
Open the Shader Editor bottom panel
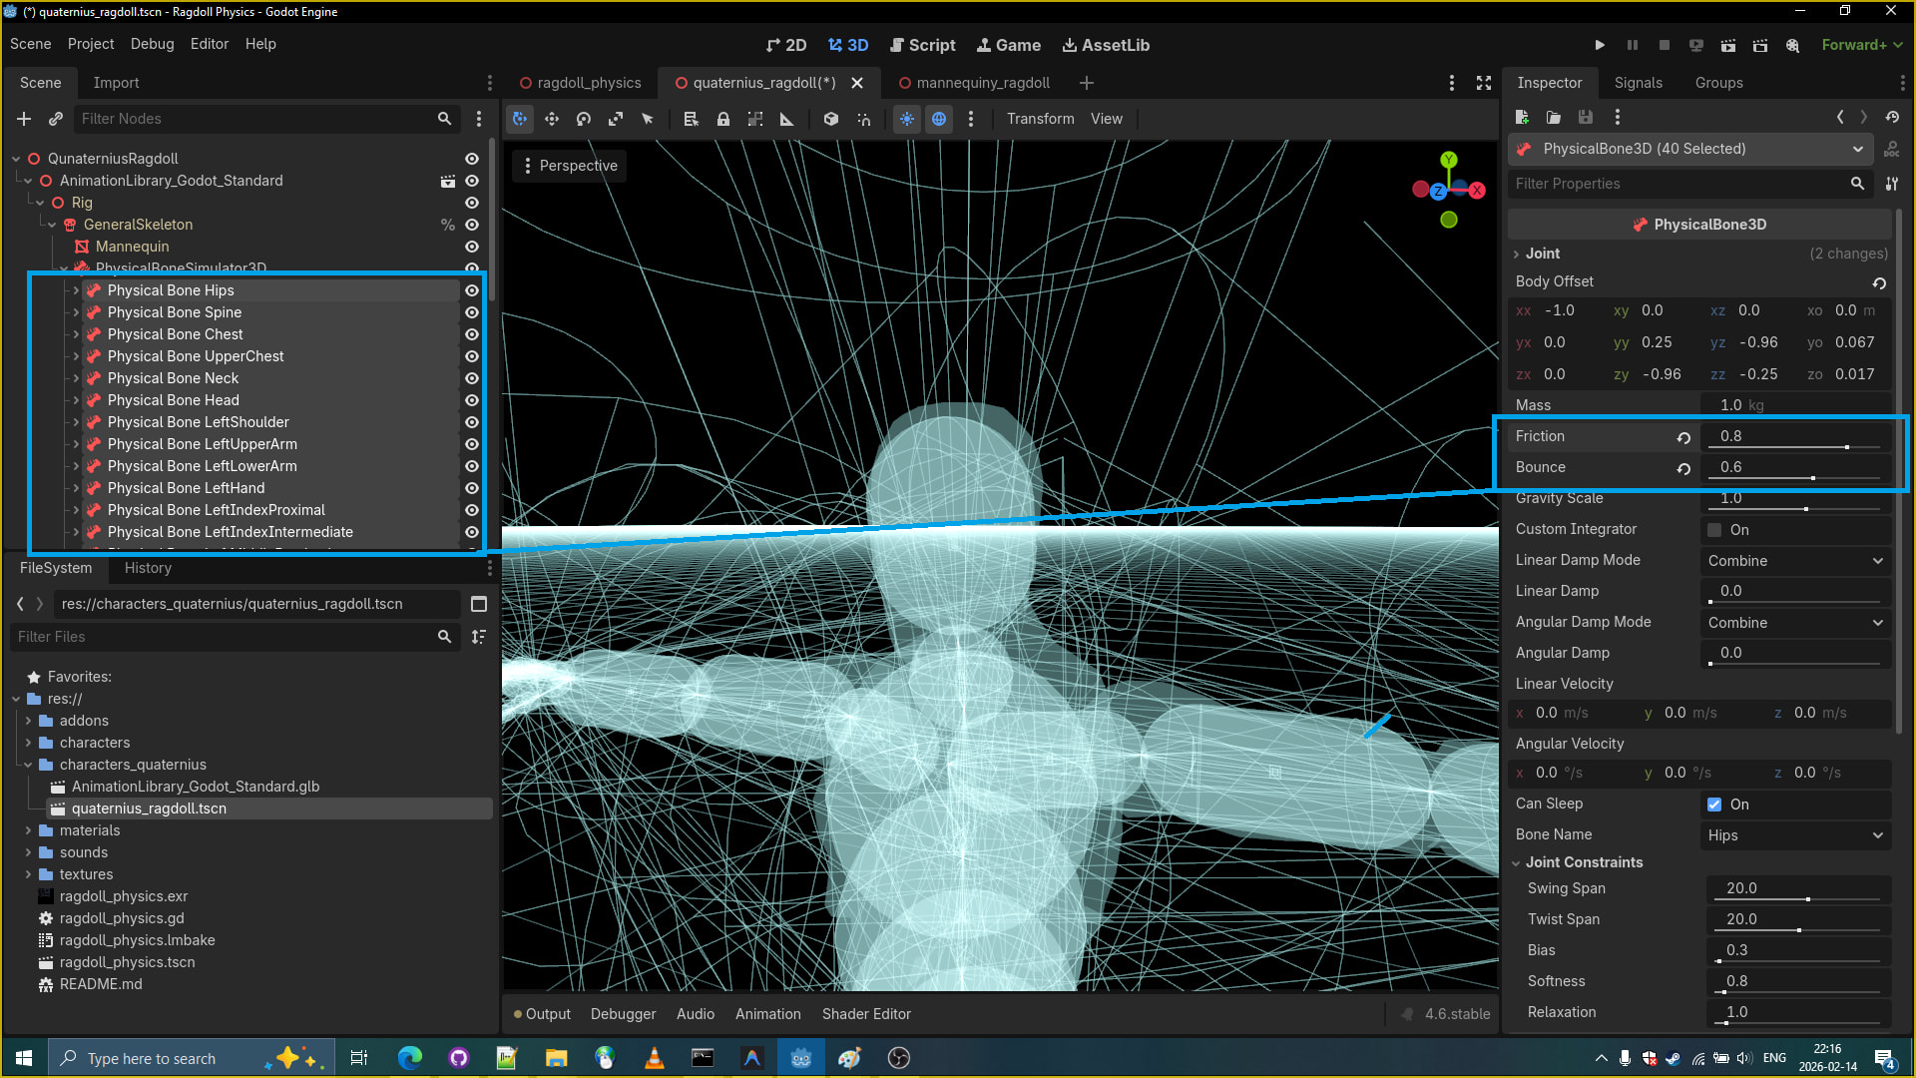coord(866,1014)
